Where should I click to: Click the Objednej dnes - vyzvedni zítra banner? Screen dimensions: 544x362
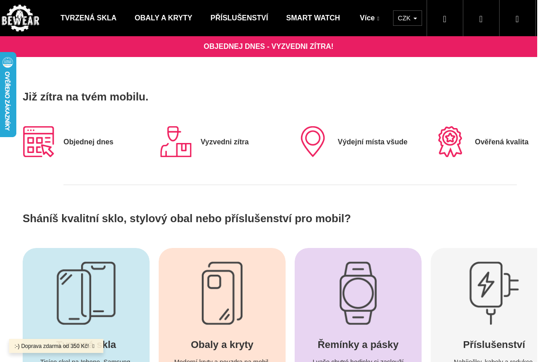(x=268, y=47)
